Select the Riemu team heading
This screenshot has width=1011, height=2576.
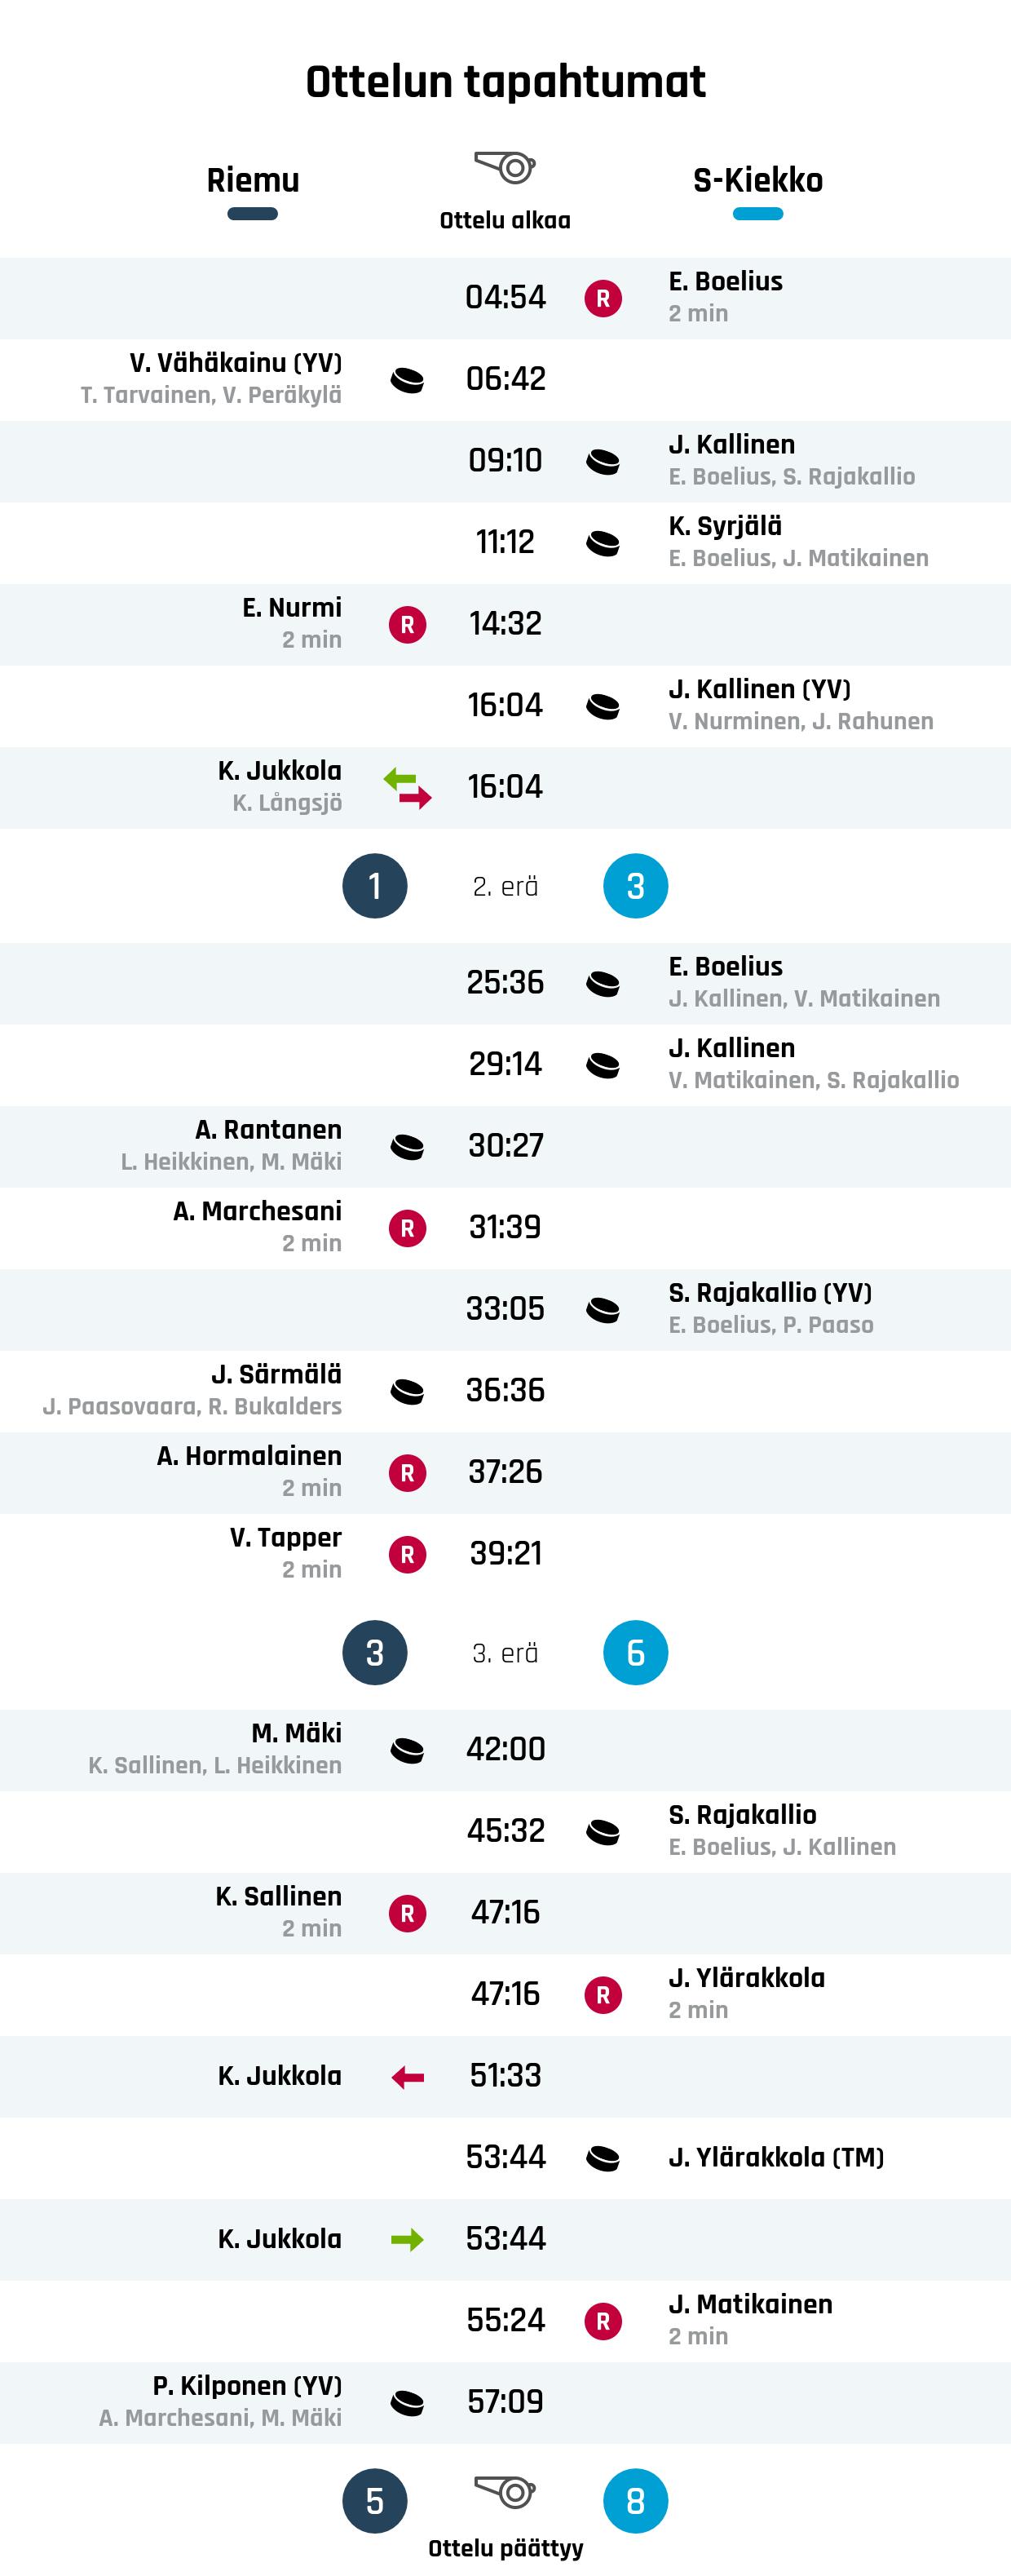[x=253, y=180]
